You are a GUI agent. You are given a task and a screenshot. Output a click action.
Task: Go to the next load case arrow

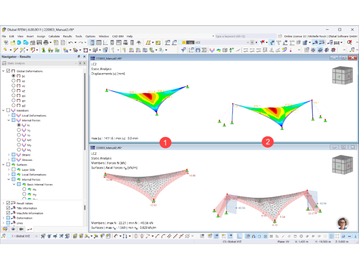pyautogui.click(x=256, y=42)
